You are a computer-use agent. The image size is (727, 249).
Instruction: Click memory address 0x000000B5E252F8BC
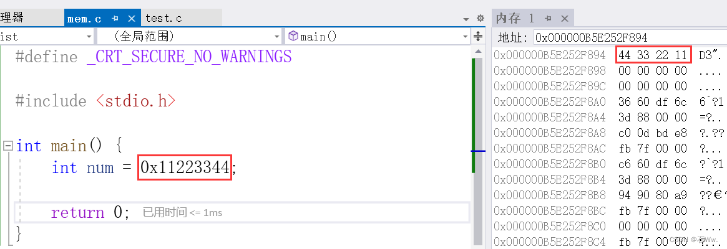[550, 211]
